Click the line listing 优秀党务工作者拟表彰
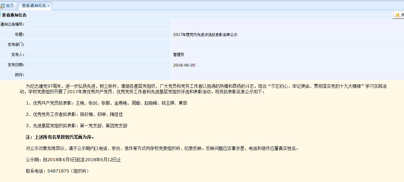Image resolution: width=404 pixels, height=182 pixels. tap(74, 114)
